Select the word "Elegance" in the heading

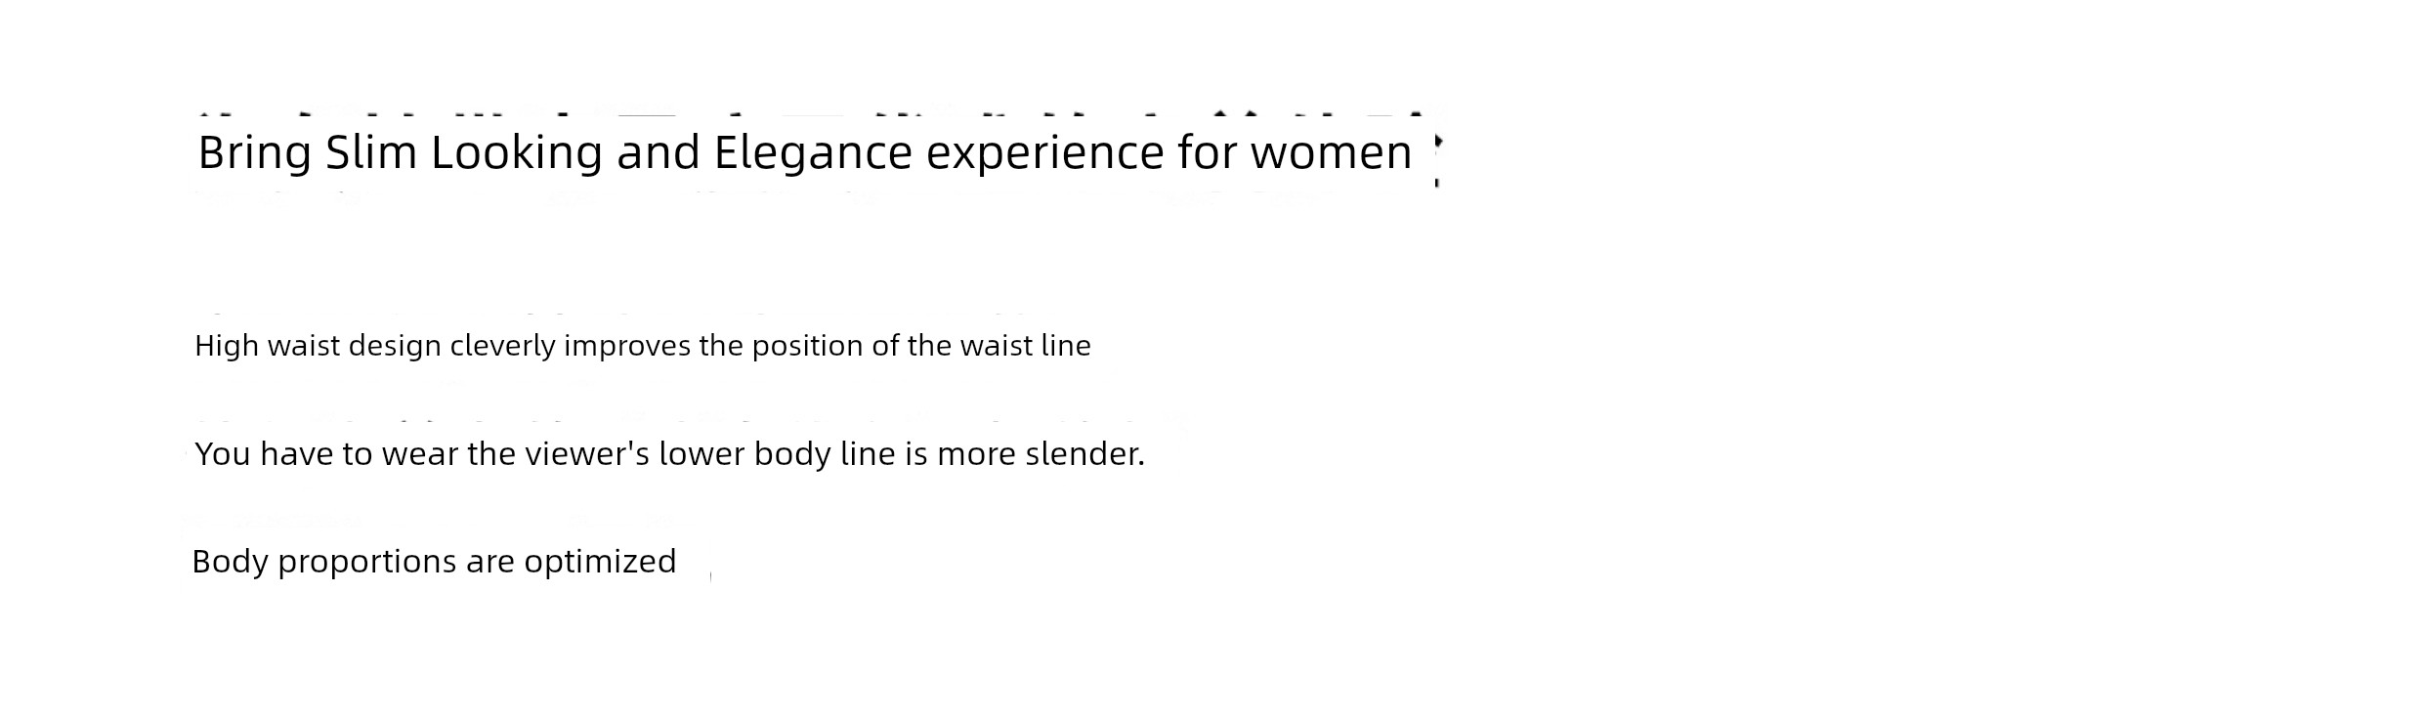tap(813, 151)
